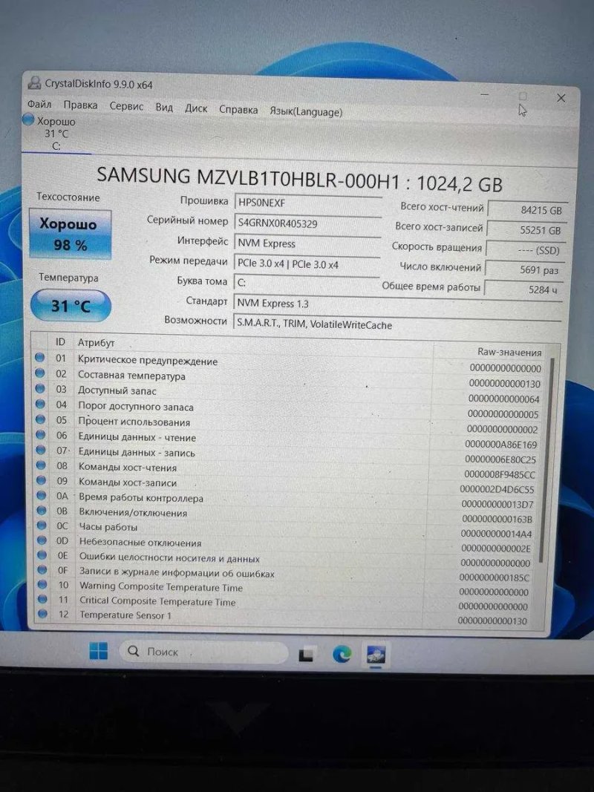Open Task View from the taskbar
This screenshot has width=594, height=792.
[x=307, y=654]
